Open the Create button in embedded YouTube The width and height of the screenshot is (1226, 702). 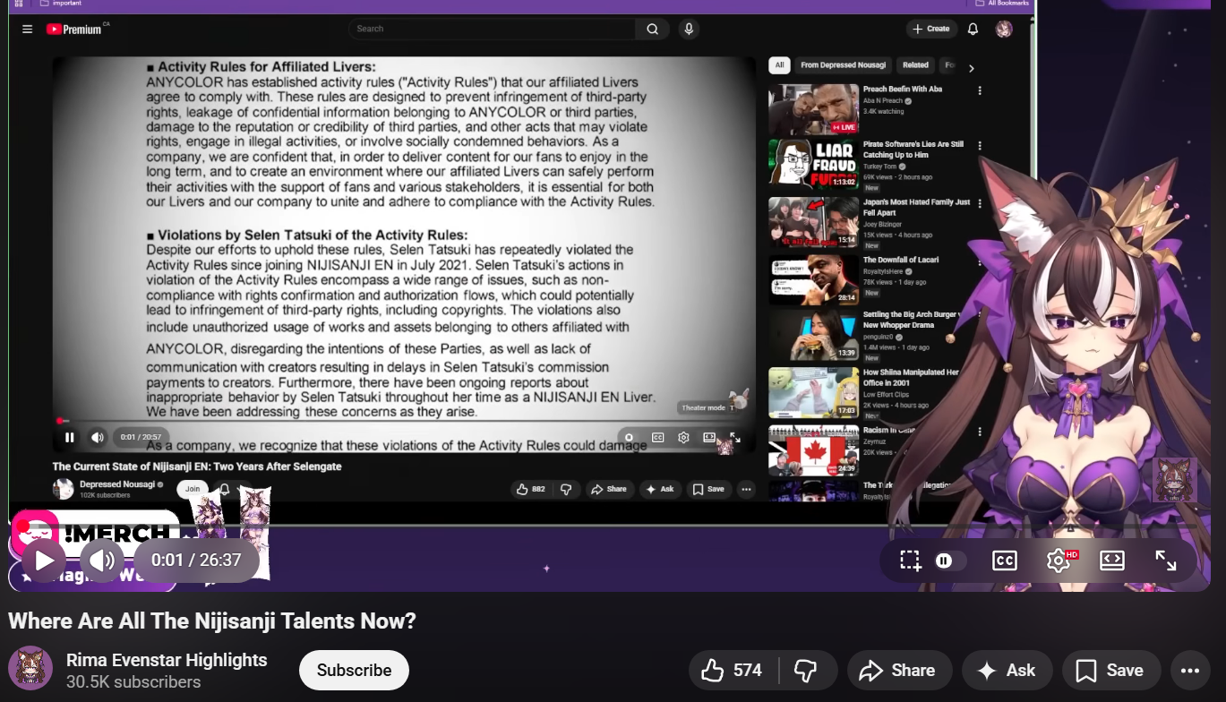pos(931,29)
